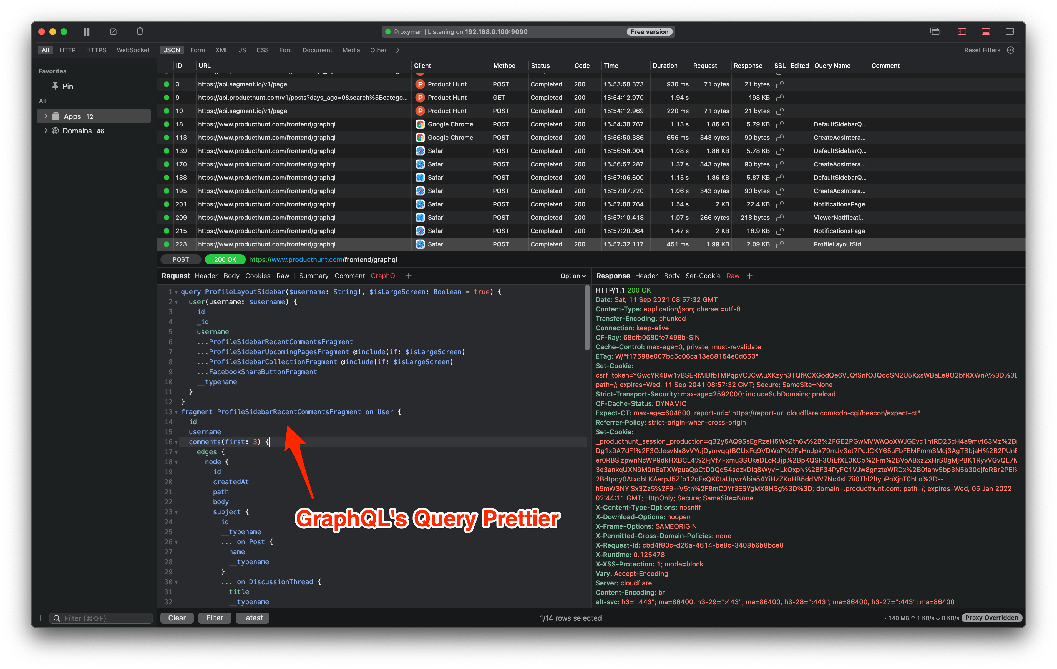
Task: Click the Google Chrome icon in row 18
Action: [x=420, y=124]
